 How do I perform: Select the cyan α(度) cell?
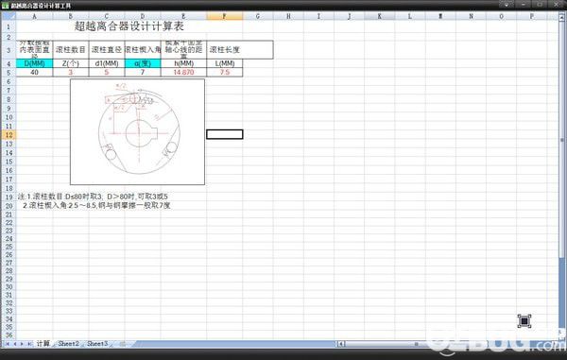point(143,63)
